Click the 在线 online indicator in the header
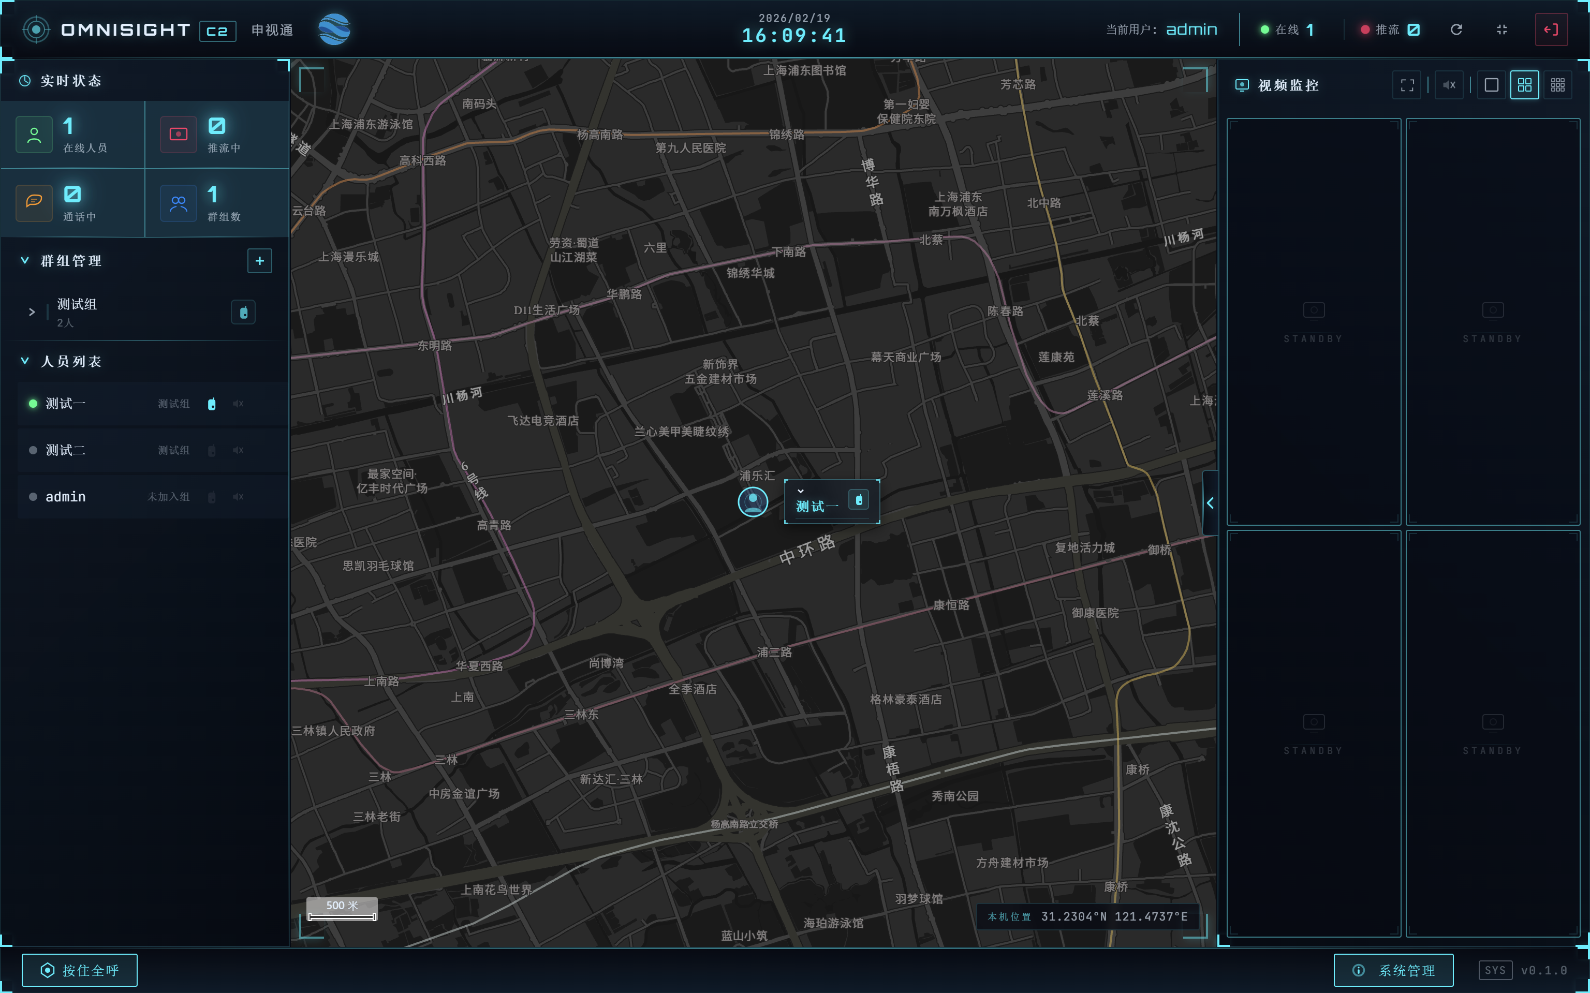 [1287, 29]
